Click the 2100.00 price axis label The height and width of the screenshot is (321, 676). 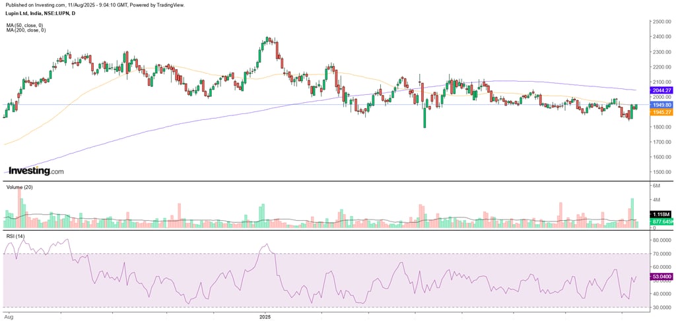(662, 82)
